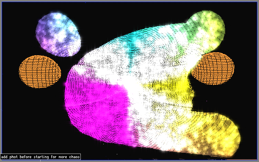The height and width of the screenshot is (162, 259).
Task: Click the orange segment of the bottom bar
Action: tap(242, 160)
